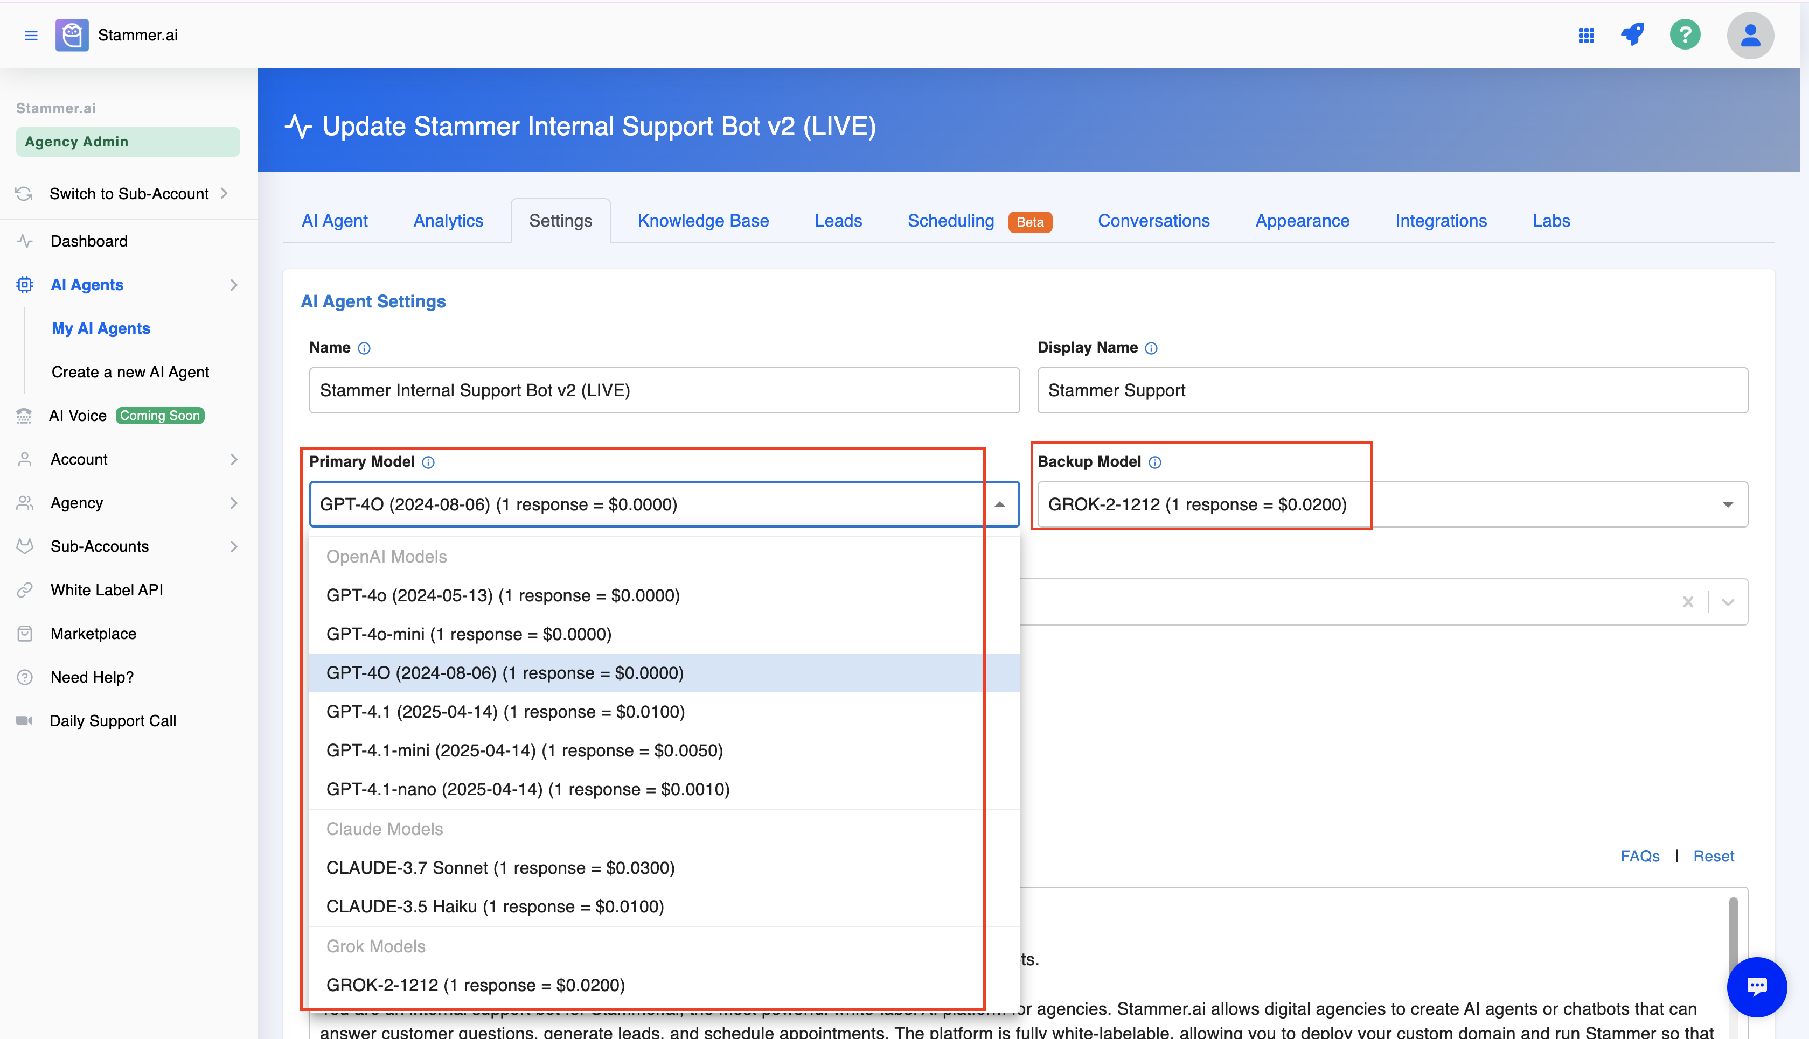1809x1039 pixels.
Task: Click the Display Name input field
Action: pyautogui.click(x=1392, y=390)
